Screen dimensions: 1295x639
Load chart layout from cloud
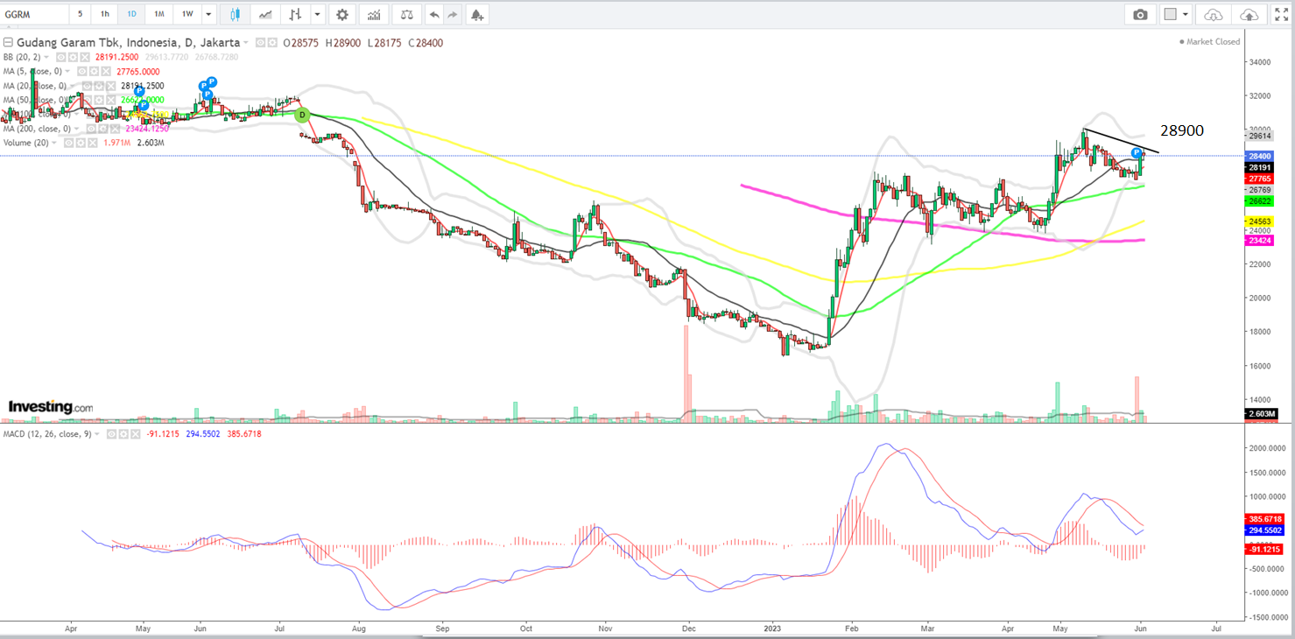[1213, 15]
